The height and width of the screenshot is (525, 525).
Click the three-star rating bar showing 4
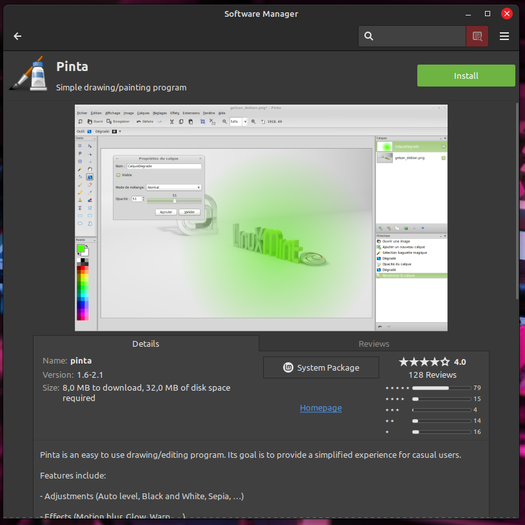pyautogui.click(x=442, y=409)
